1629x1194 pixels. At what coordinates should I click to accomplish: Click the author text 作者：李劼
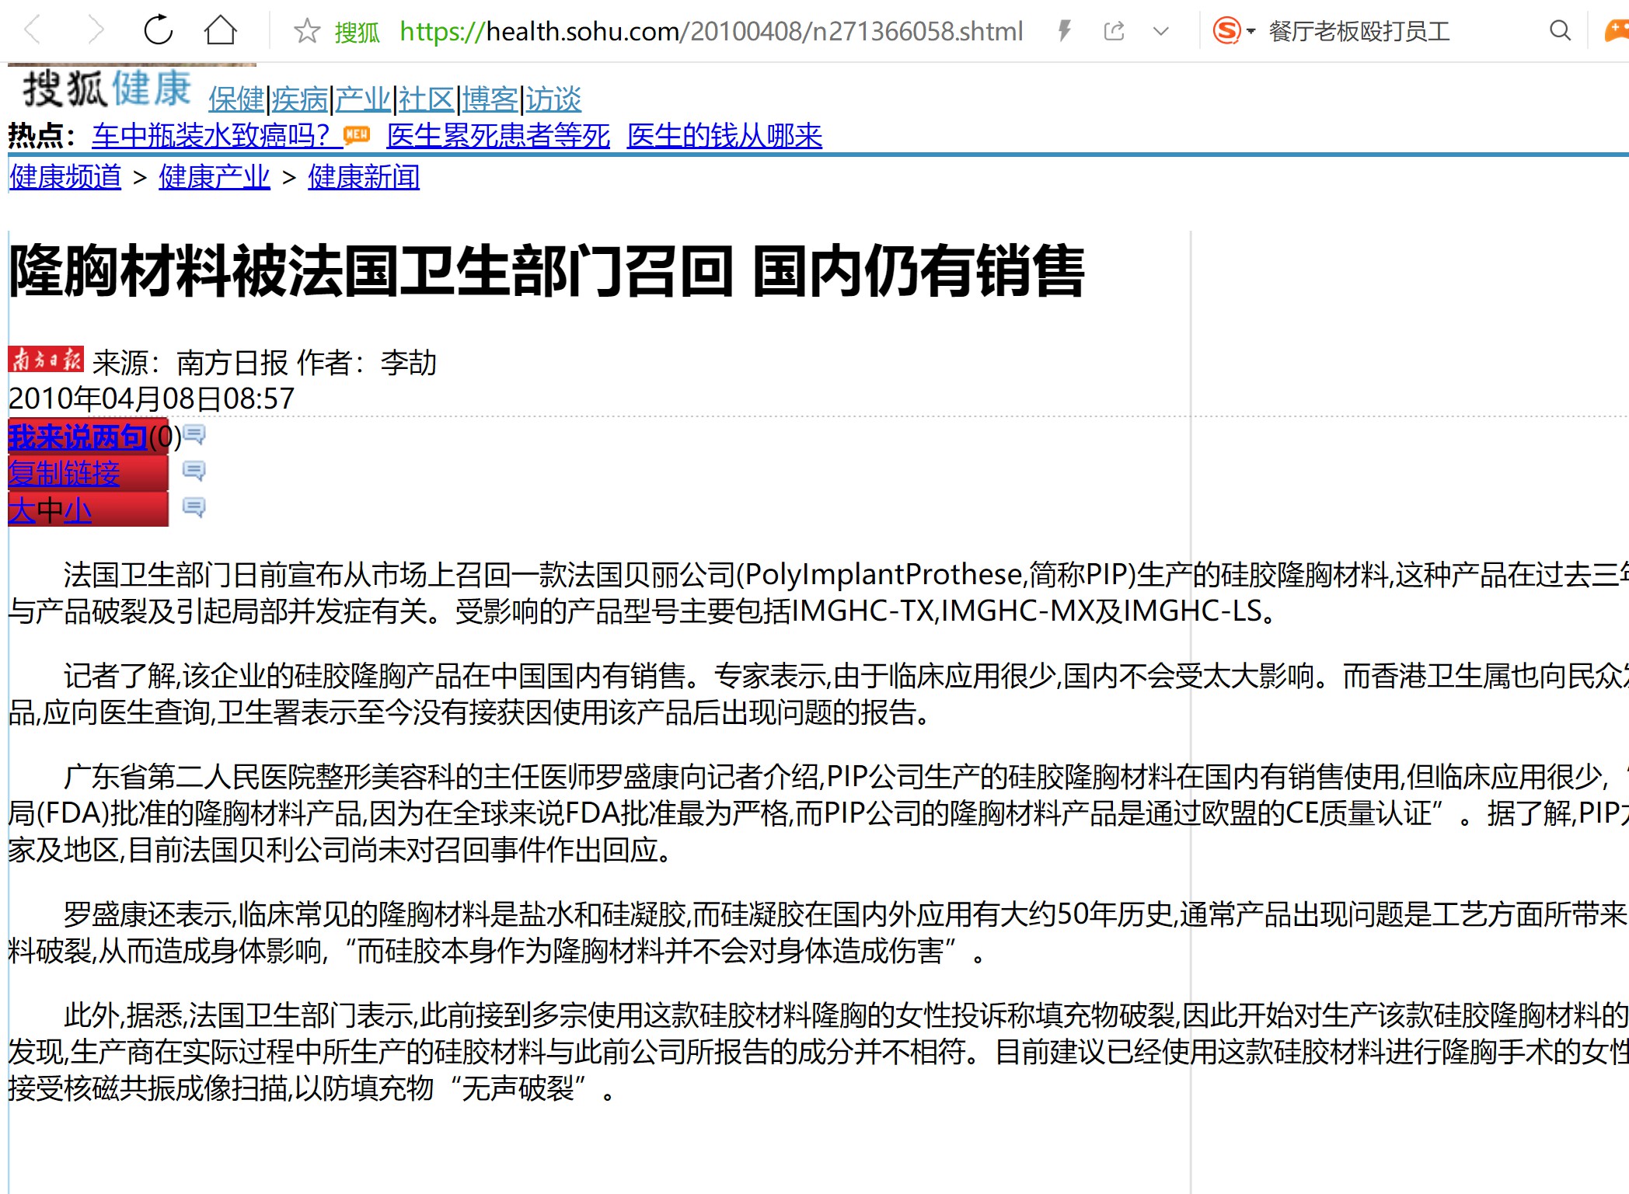(368, 363)
